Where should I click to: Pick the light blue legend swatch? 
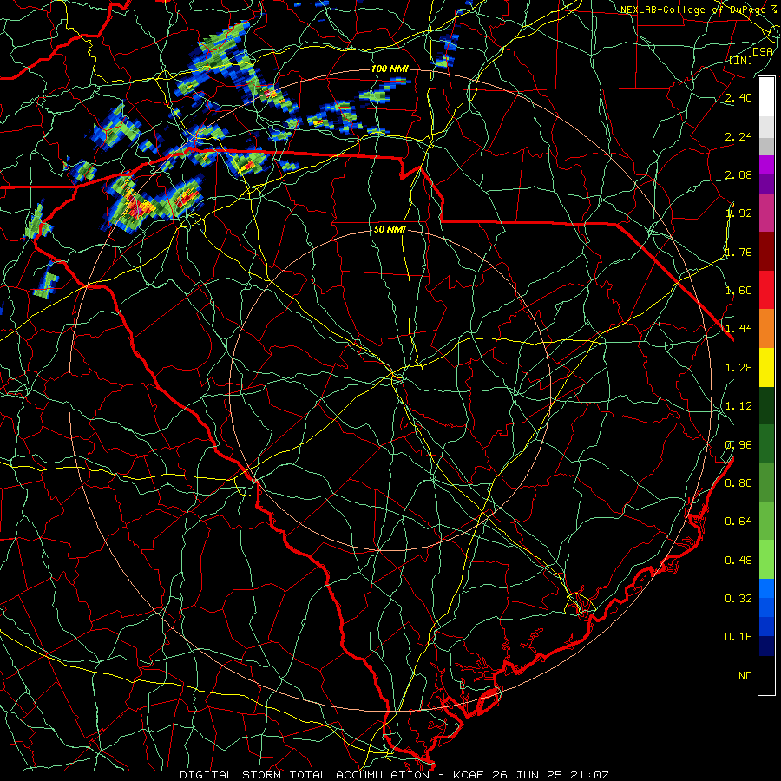tap(766, 588)
